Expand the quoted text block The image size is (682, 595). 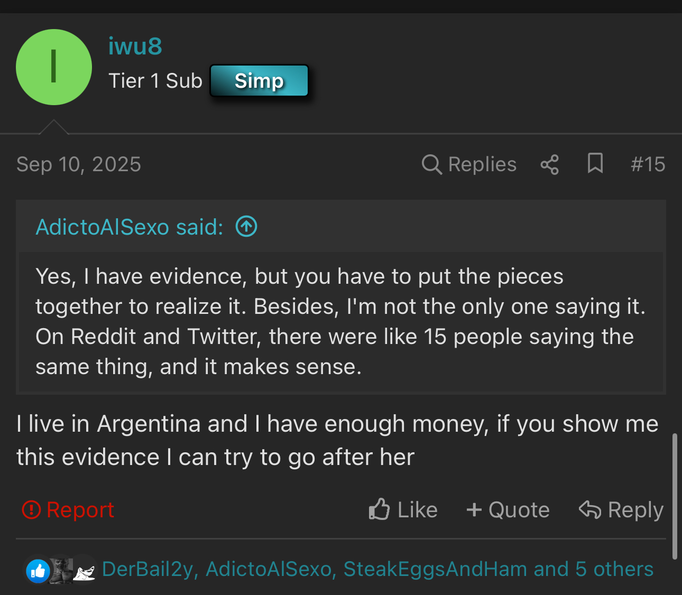(340, 321)
